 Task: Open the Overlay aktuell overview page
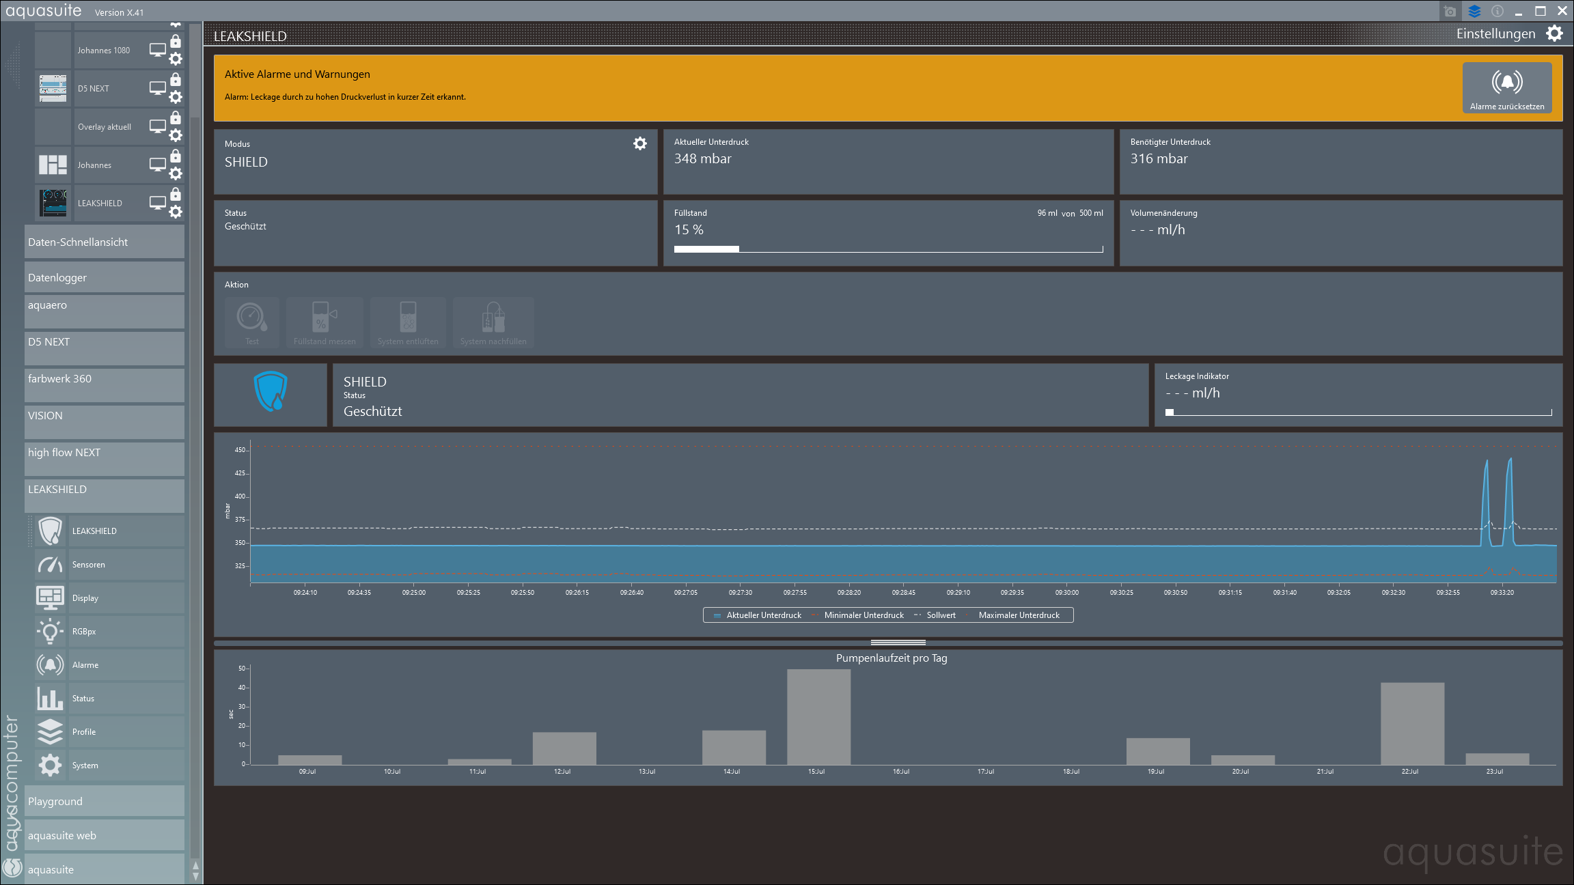(x=105, y=127)
